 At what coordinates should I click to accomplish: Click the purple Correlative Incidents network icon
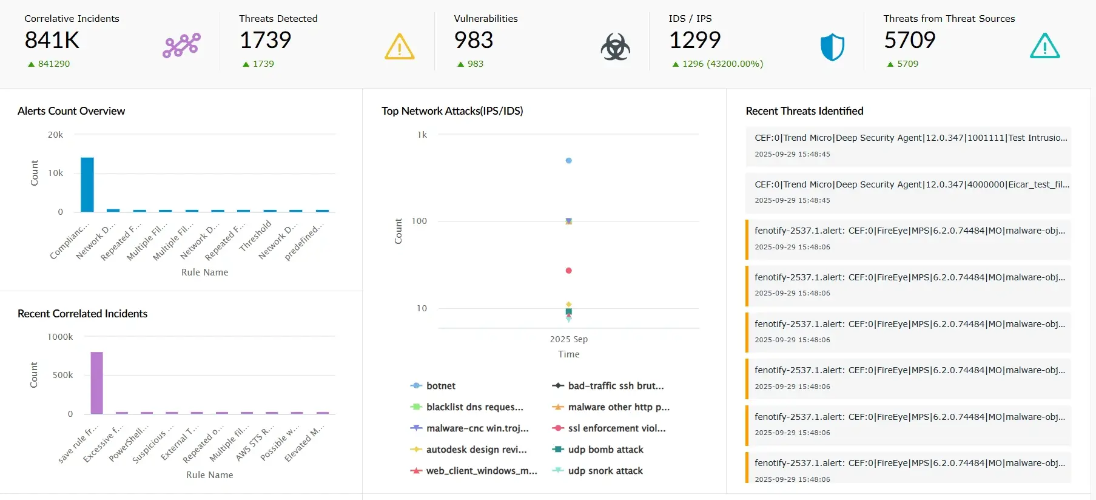point(181,46)
